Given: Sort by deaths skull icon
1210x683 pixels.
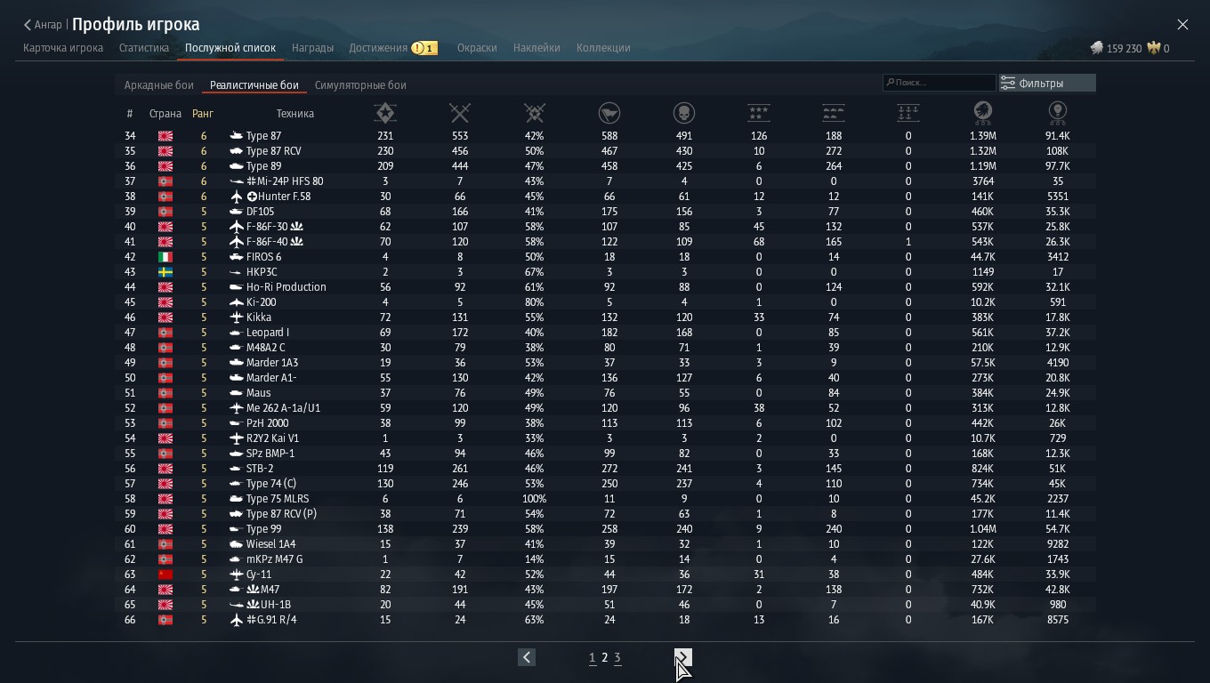Looking at the screenshot, I should (x=684, y=113).
